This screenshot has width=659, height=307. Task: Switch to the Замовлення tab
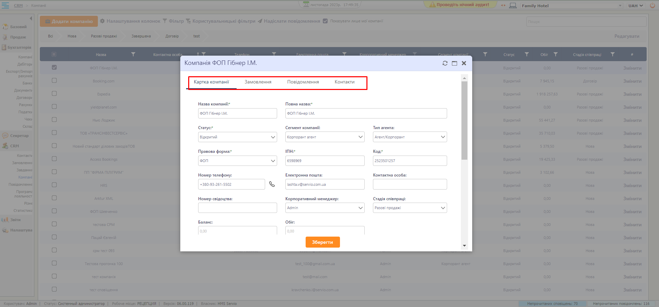(x=258, y=82)
